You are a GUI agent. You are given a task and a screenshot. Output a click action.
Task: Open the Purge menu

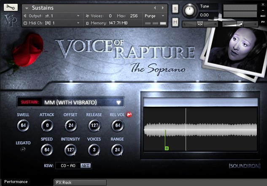pyautogui.click(x=154, y=16)
